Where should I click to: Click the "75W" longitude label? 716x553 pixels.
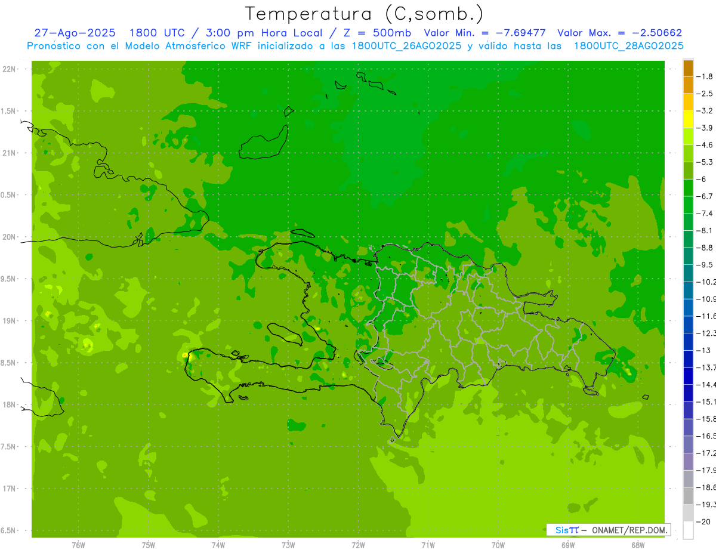pos(148,545)
